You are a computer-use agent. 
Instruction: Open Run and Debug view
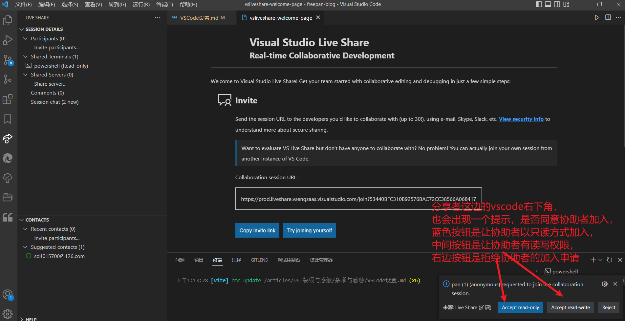point(7,40)
